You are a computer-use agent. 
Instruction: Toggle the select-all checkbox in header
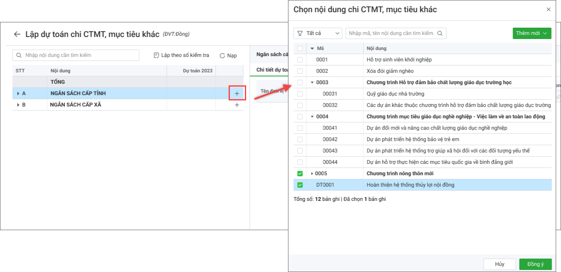point(300,48)
